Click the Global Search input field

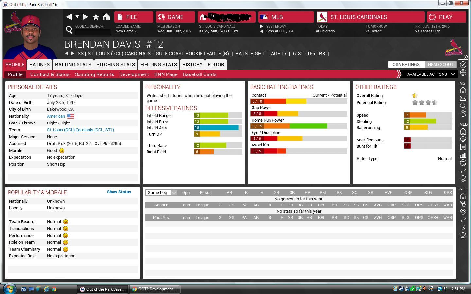point(93,32)
